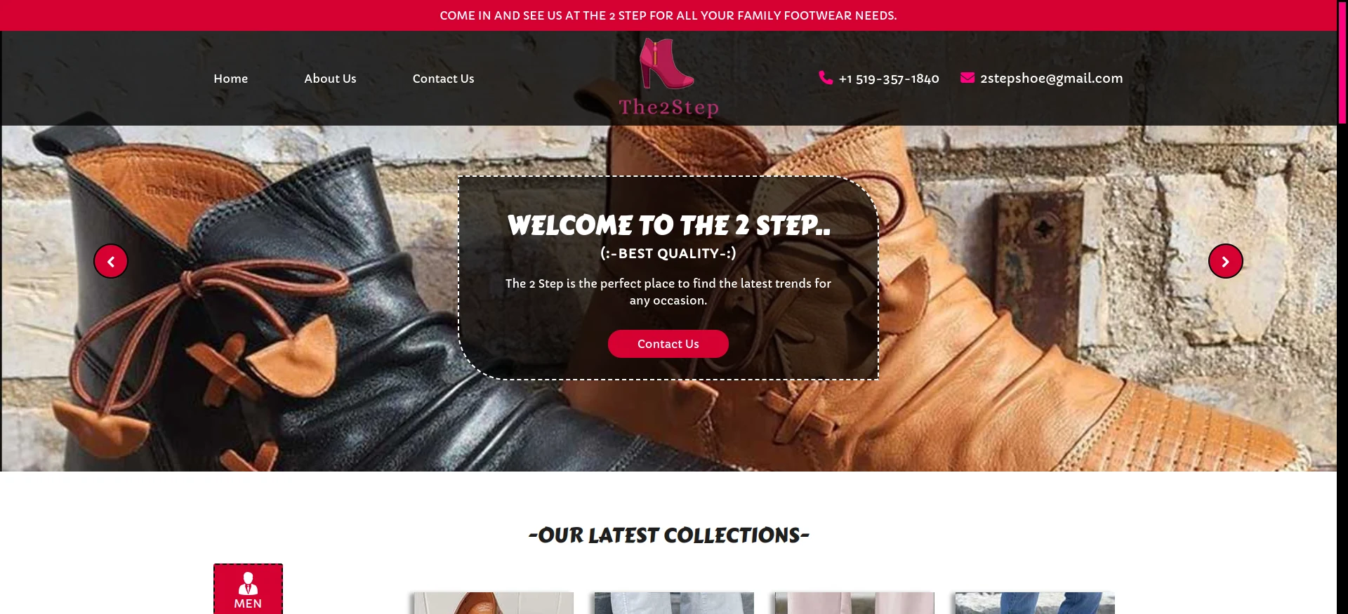Screen dimensions: 1348x614
Task: Open the Home menu item
Action: (231, 79)
